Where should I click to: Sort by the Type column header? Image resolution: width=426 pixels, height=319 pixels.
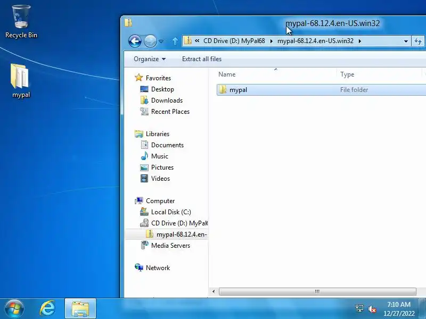pos(379,74)
